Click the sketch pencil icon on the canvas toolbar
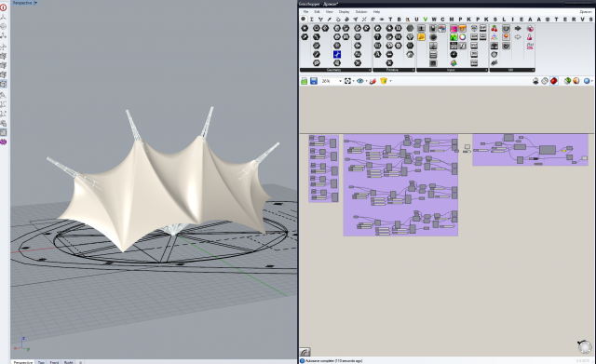Image resolution: width=596 pixels, height=364 pixels. coord(372,81)
